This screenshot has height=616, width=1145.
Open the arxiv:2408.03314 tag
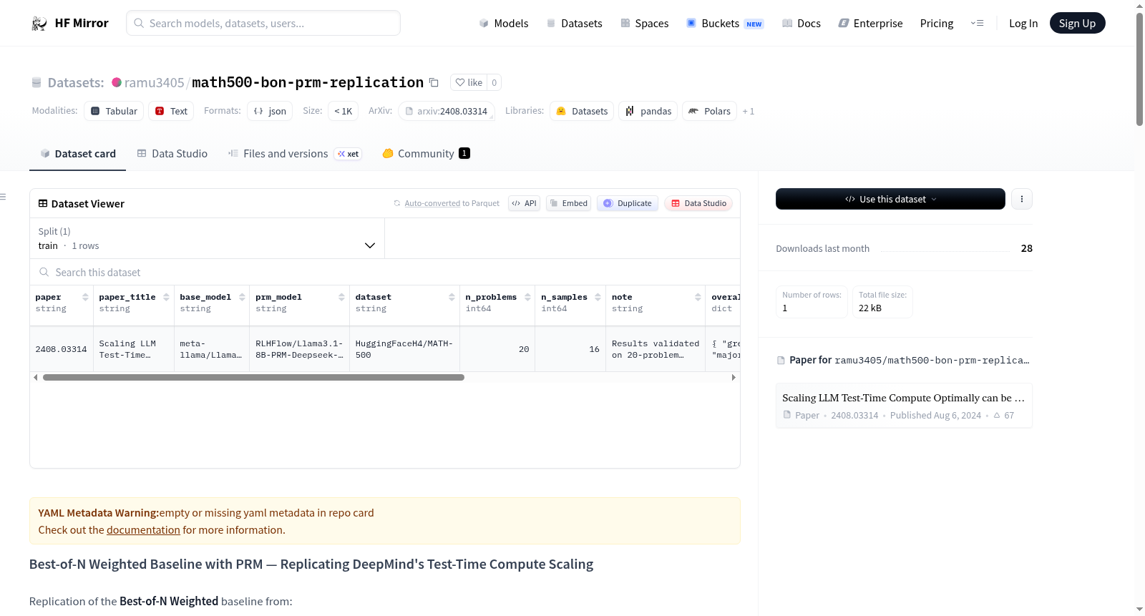(447, 111)
